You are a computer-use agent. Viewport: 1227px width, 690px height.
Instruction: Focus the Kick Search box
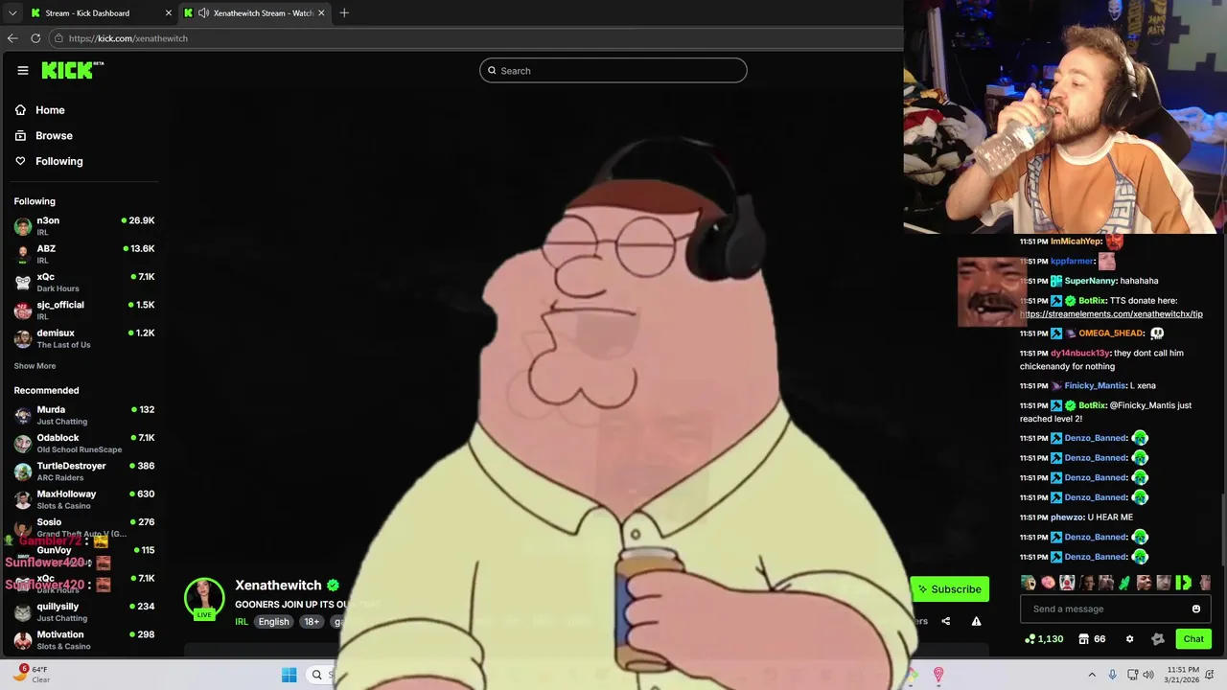tap(613, 70)
